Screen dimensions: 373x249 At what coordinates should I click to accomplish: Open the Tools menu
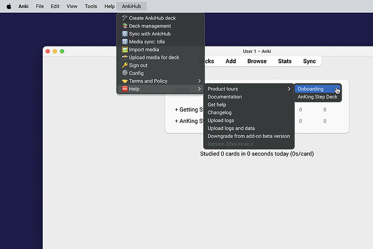point(91,6)
